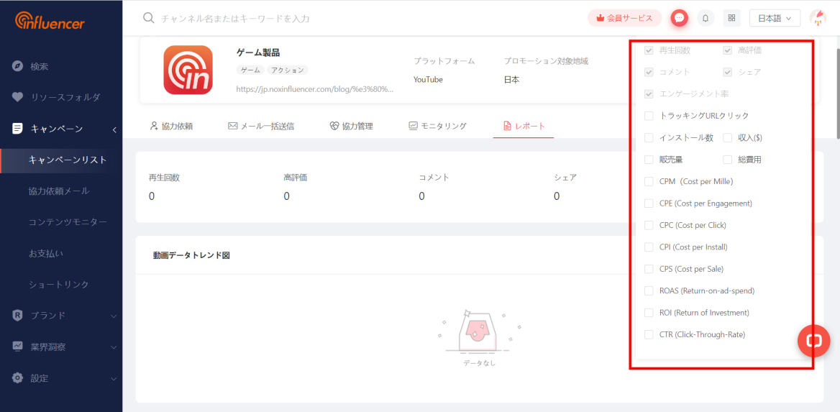Toggle the シェア checkbox
The width and height of the screenshot is (840, 412).
pyautogui.click(x=728, y=72)
